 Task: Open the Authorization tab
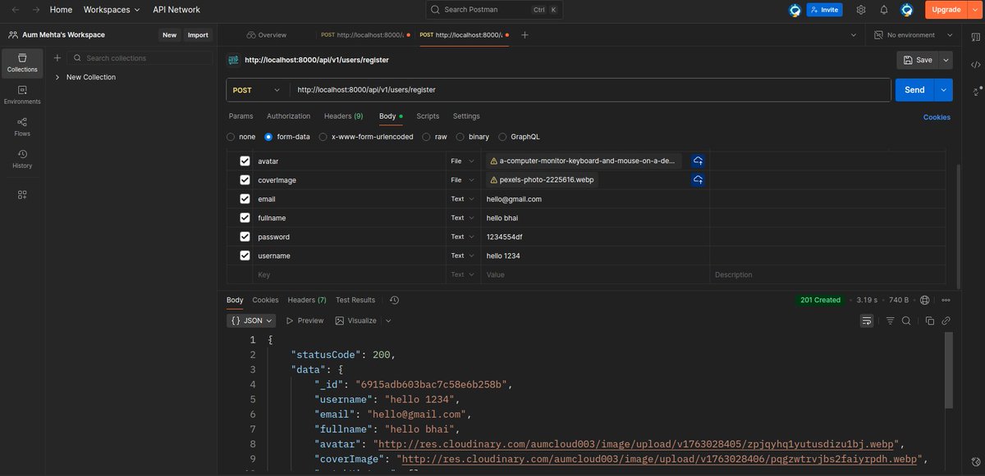[288, 116]
